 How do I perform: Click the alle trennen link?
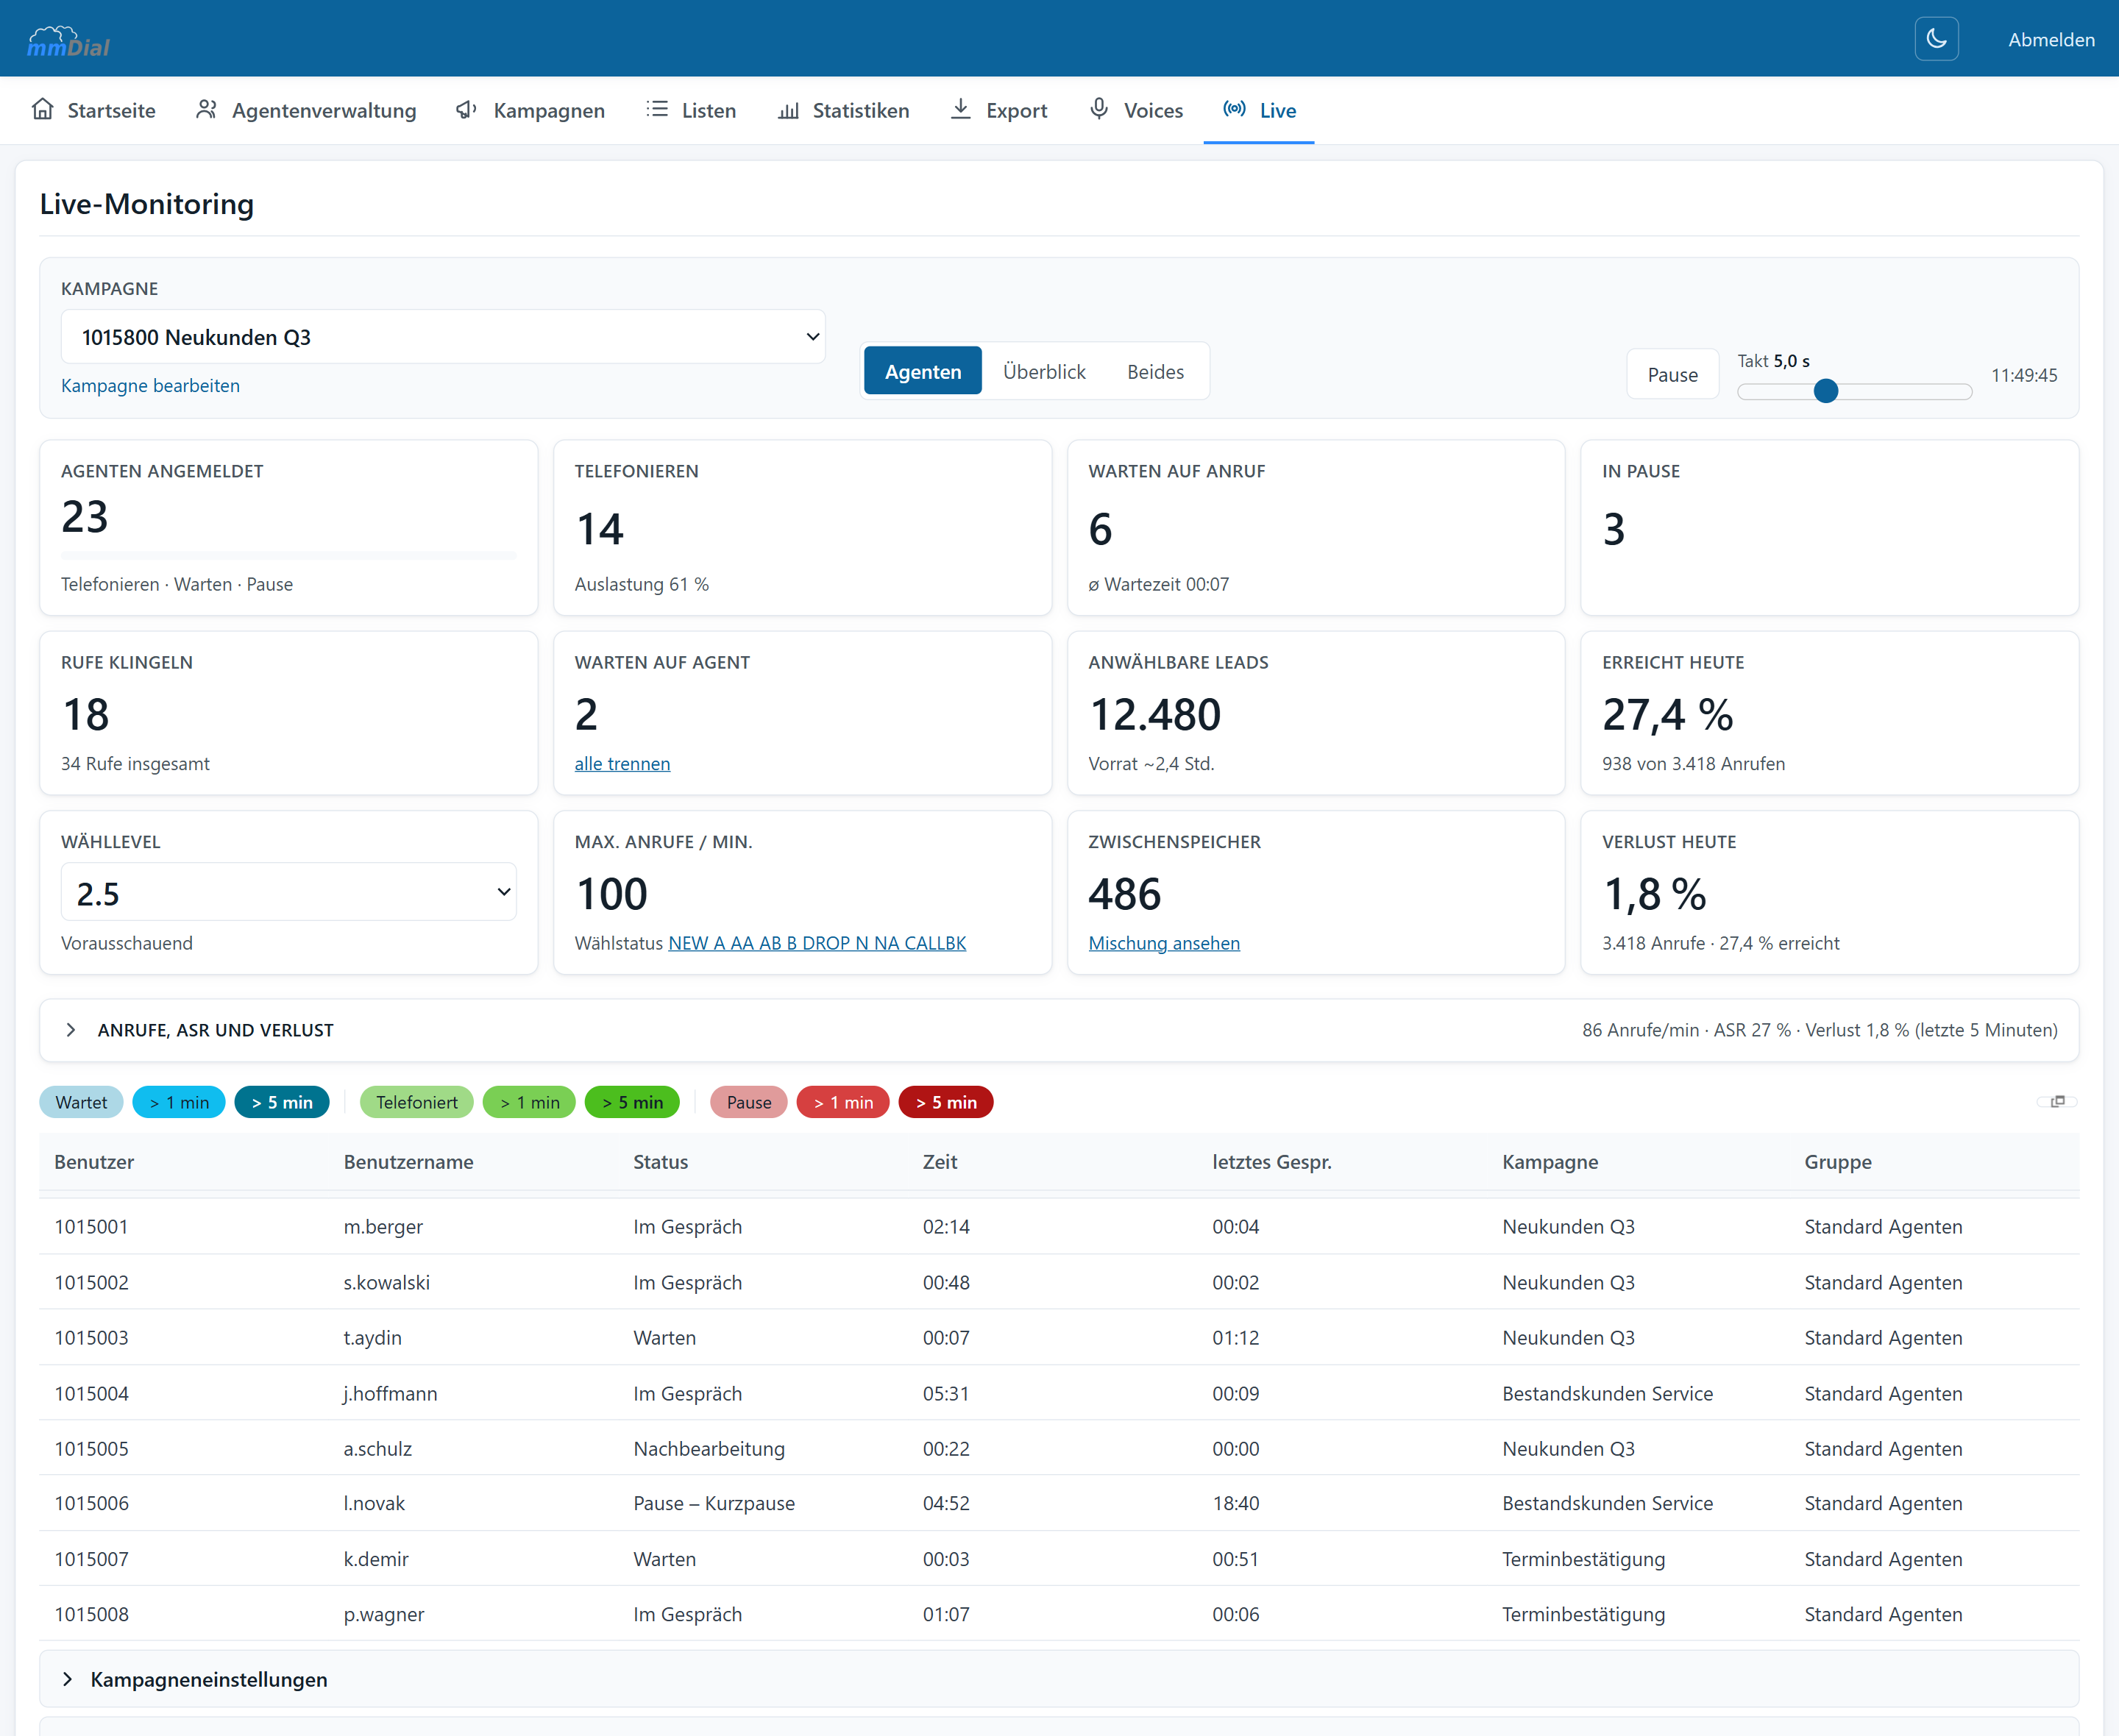(622, 763)
